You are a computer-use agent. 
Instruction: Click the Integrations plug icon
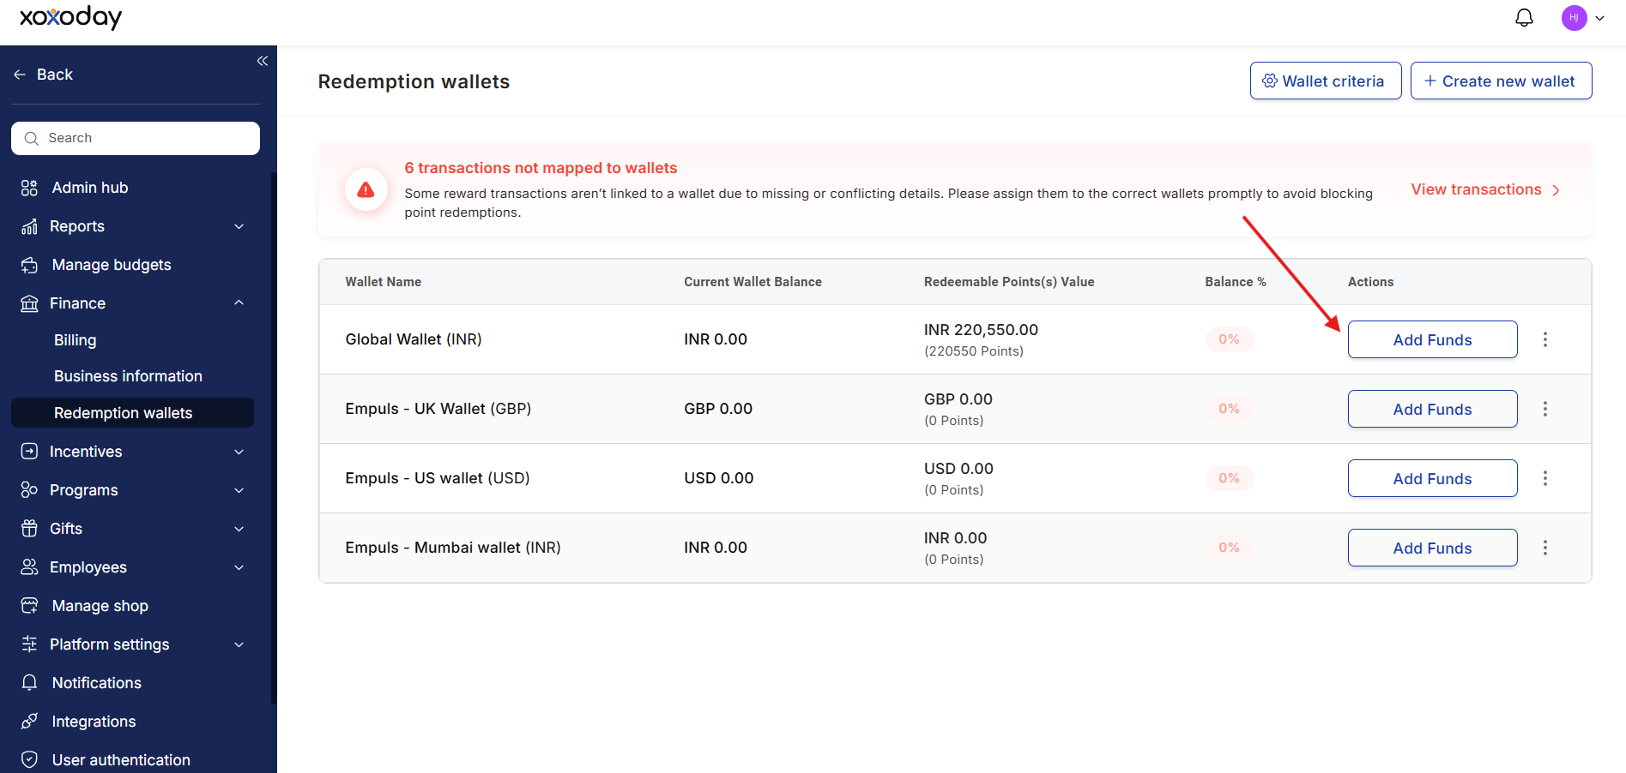(29, 721)
